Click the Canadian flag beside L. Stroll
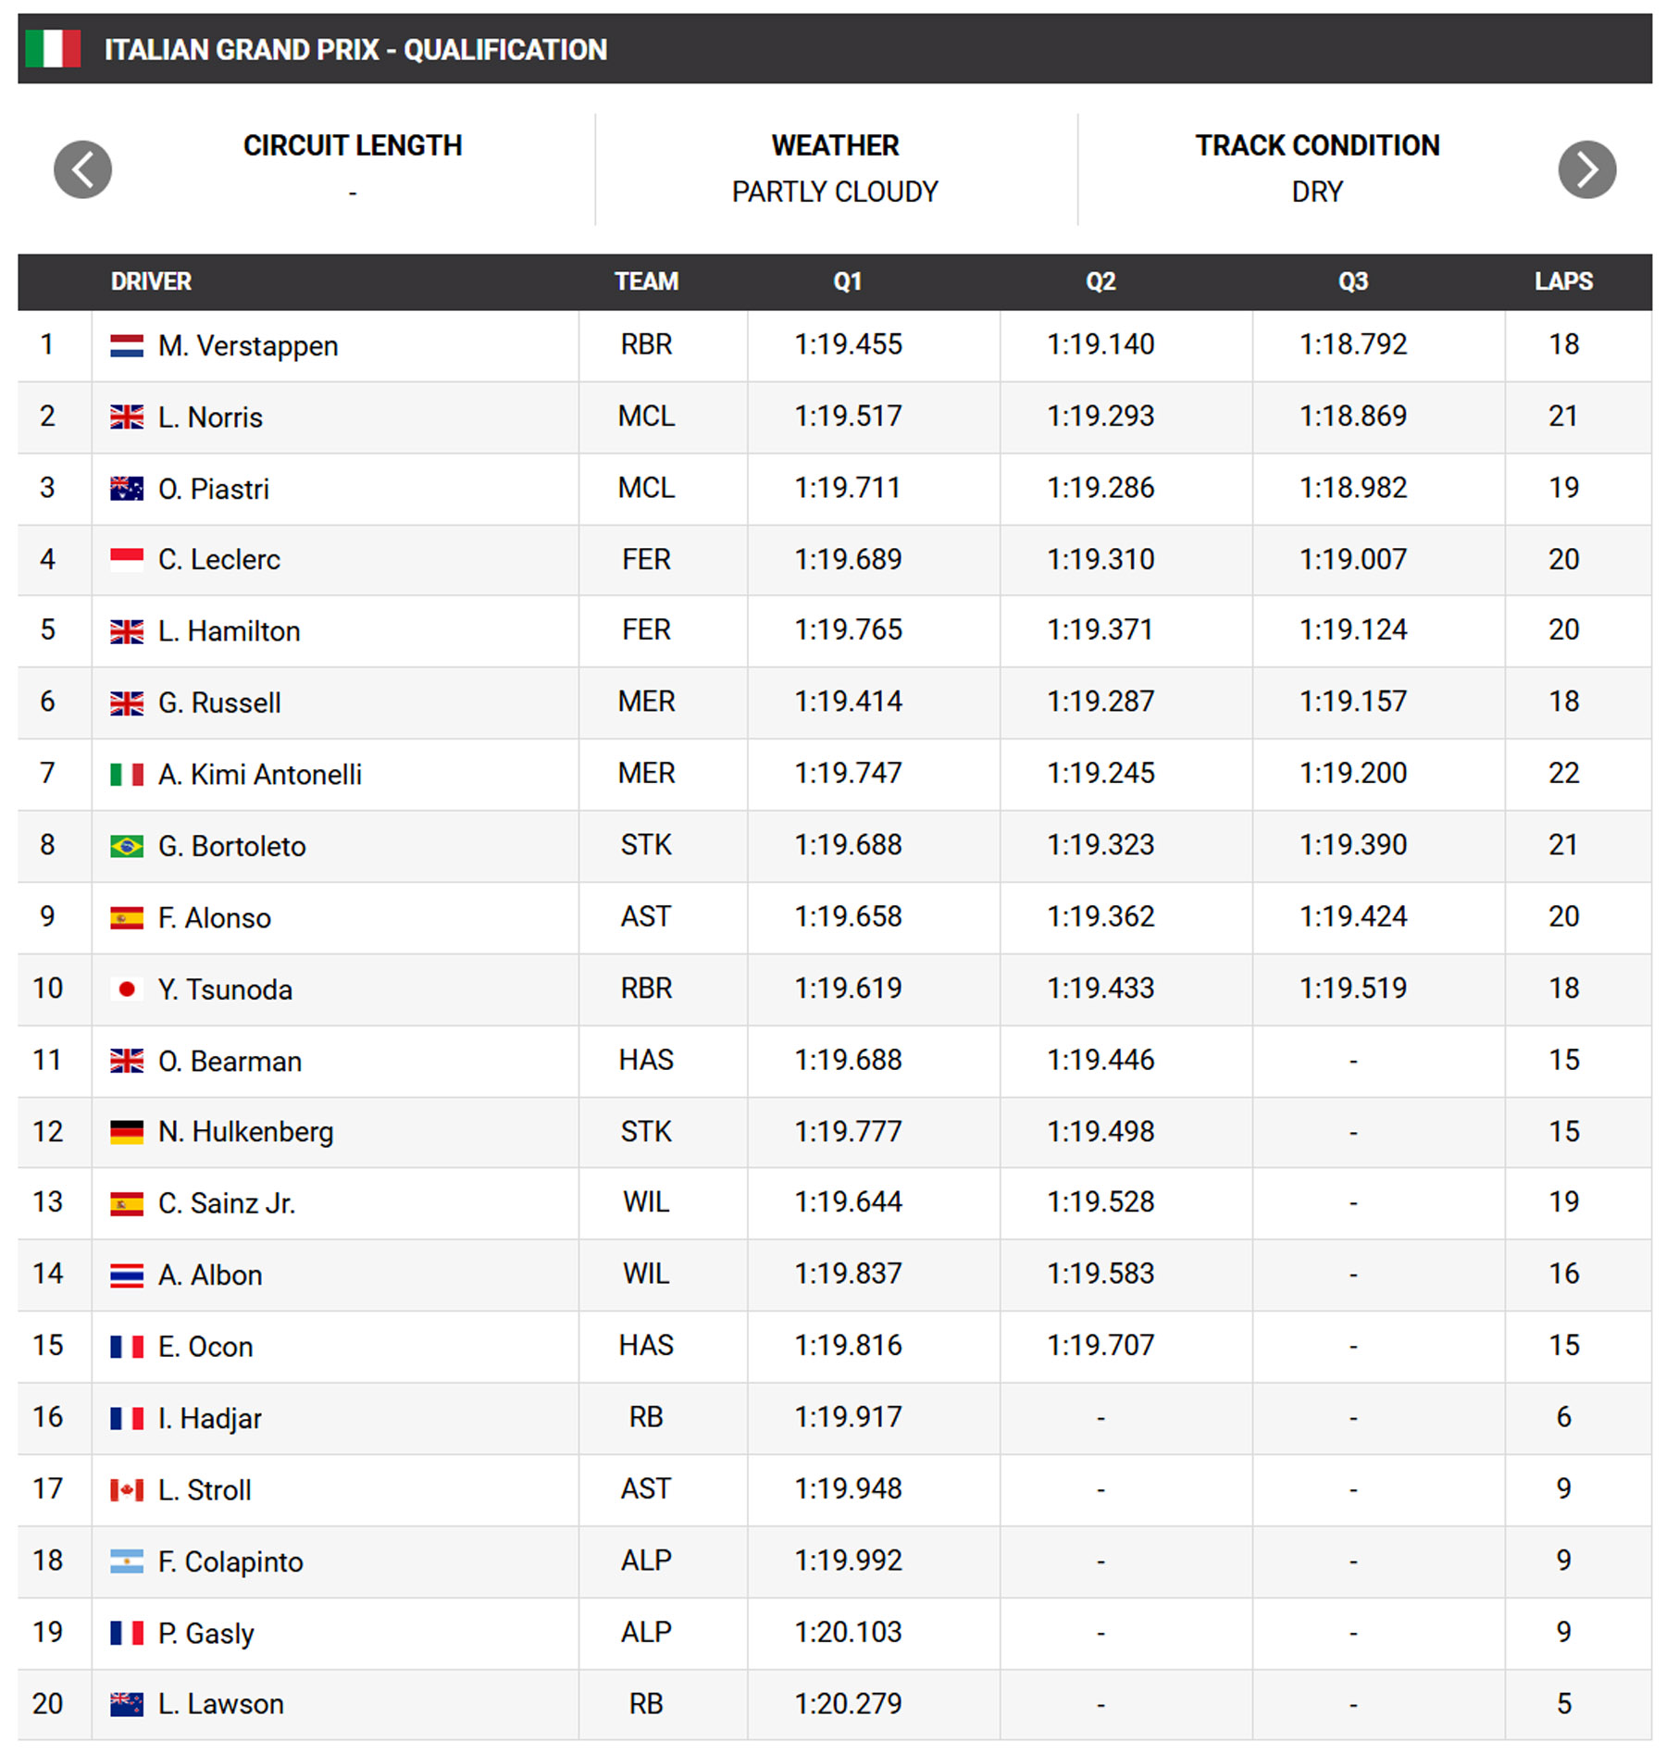Image resolution: width=1666 pixels, height=1754 pixels. pos(127,1489)
